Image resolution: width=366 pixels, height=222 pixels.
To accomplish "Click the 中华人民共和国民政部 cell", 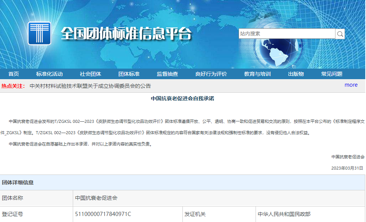I will tap(311, 214).
